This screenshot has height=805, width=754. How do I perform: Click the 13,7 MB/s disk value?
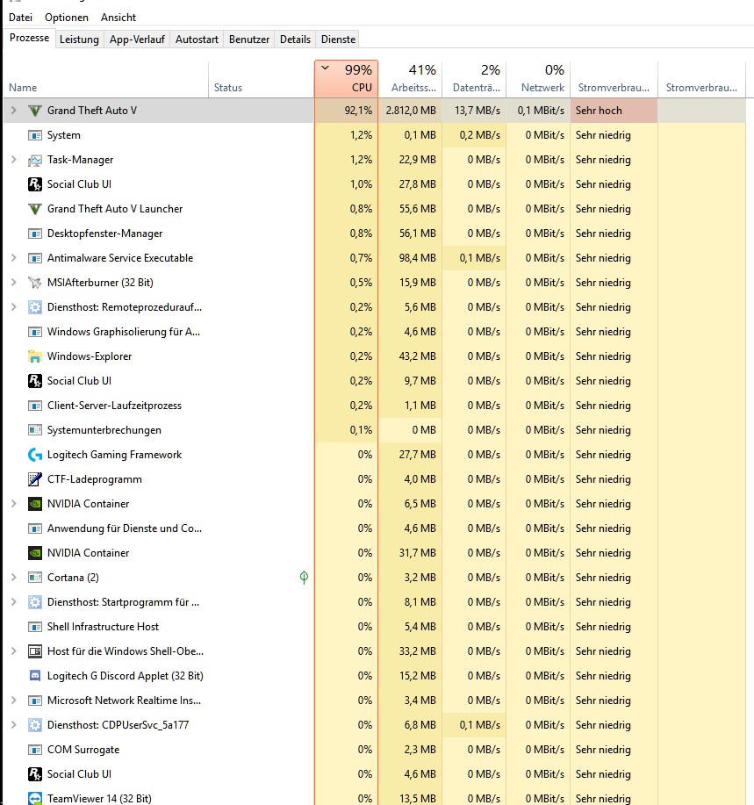point(478,111)
